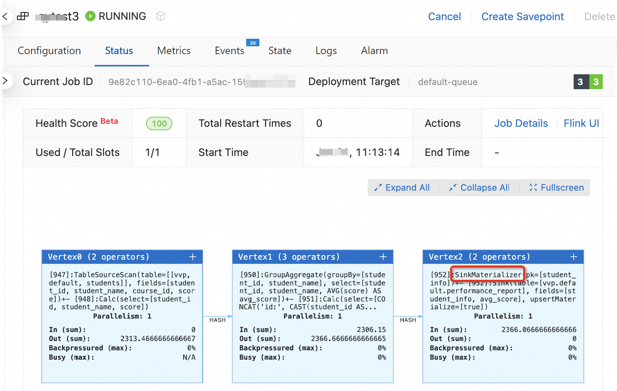Image resolution: width=617 pixels, height=391 pixels.
Task: Click the health score 100 badge
Action: [x=159, y=123]
